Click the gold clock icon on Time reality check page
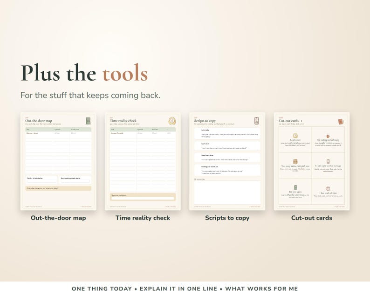370x296 pixels. click(x=172, y=121)
